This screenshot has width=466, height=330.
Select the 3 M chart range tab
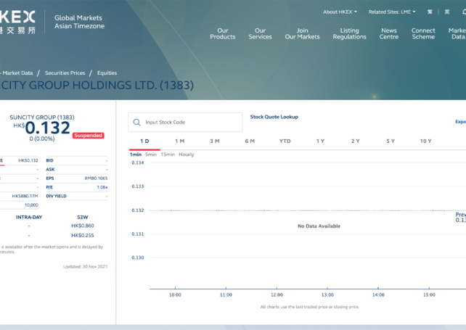[x=215, y=141]
